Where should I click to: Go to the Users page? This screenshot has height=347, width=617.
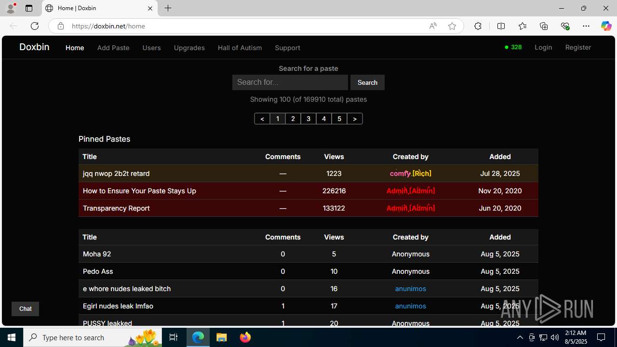(151, 48)
